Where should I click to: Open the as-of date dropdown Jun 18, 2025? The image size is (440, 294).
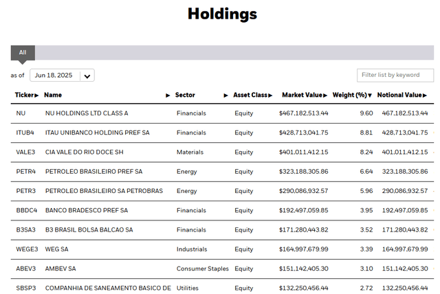(62, 76)
